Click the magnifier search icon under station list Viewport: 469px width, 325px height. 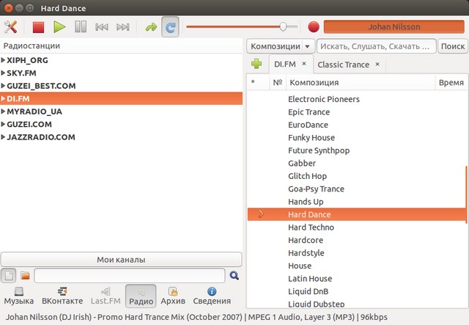point(234,275)
